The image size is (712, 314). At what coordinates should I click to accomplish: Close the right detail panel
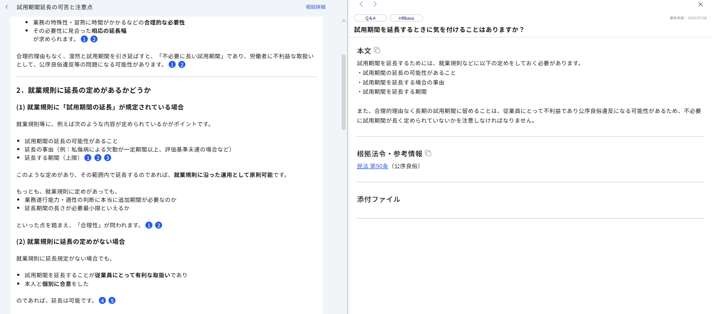coord(700,4)
